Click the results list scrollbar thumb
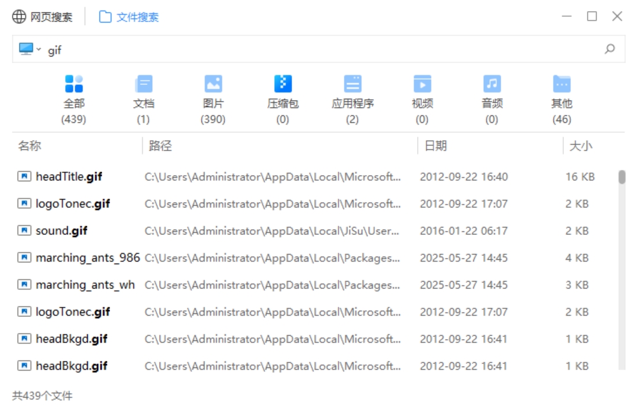636x410 pixels. (622, 177)
